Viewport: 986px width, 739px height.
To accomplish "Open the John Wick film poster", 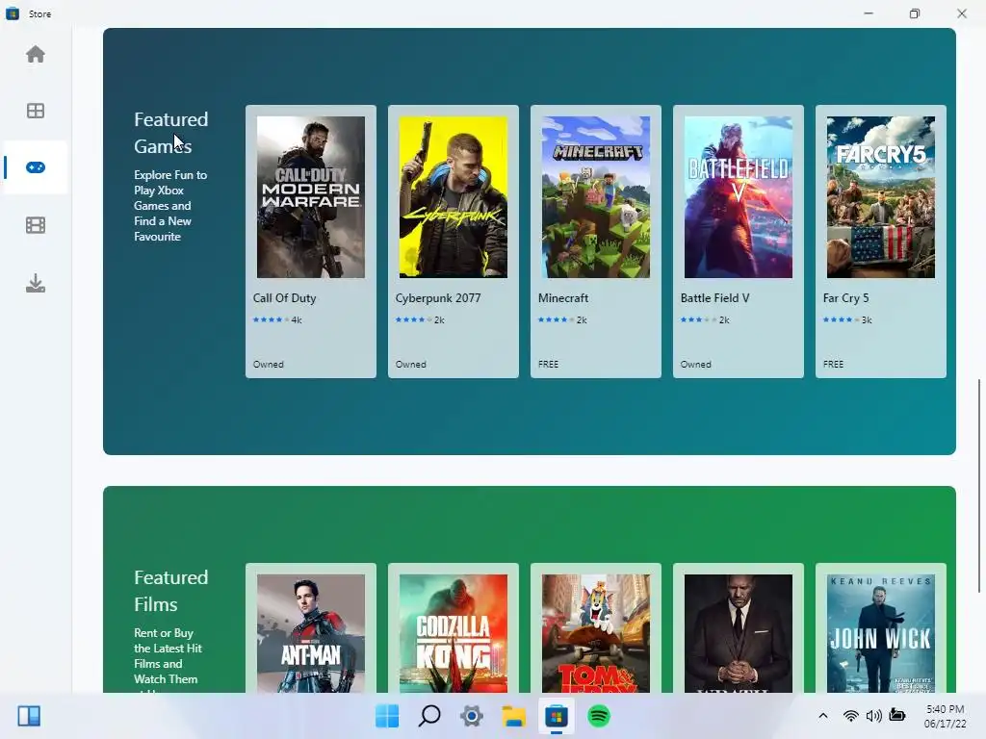I will 880,633.
